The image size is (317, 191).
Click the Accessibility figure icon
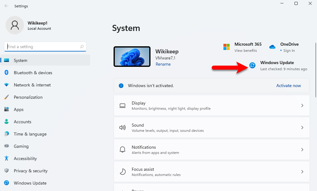(6, 159)
